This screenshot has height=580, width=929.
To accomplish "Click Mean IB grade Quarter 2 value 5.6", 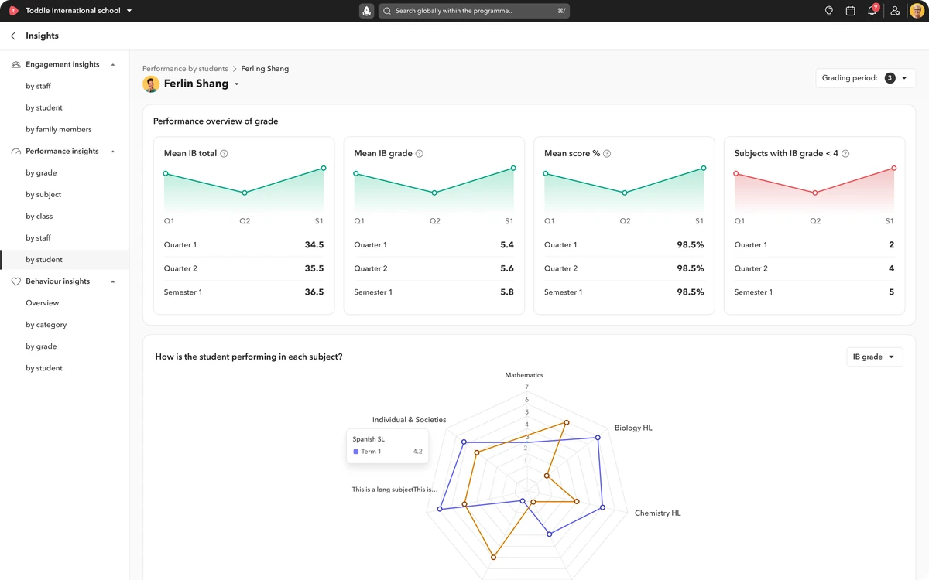I will click(x=507, y=268).
